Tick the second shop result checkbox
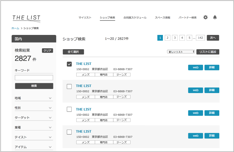 coord(69,87)
